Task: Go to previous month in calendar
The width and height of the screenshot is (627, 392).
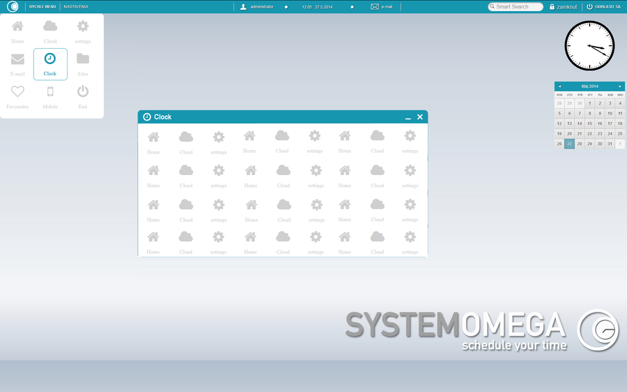Action: 559,86
